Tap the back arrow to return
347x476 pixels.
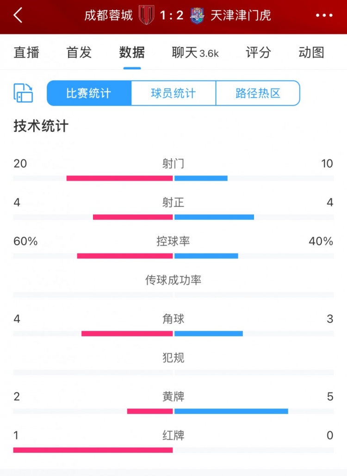click(19, 15)
